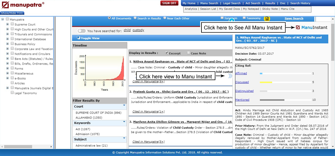This screenshot has width=335, height=156.
Task: Click the TOC horizontal scrollbar right arrow
Action: (x=51, y=147)
